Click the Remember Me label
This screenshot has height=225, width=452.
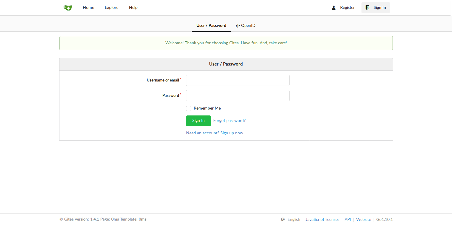(x=207, y=108)
